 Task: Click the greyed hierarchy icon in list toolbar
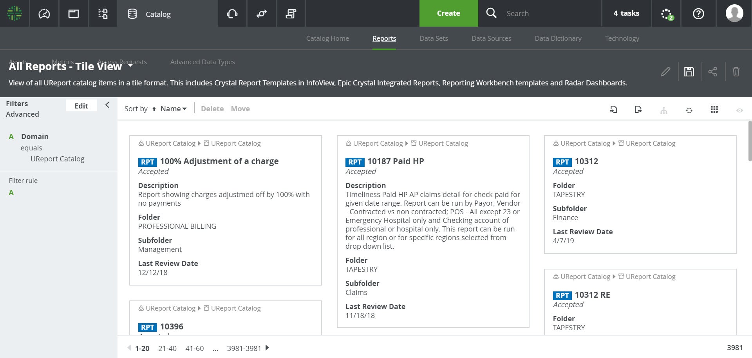point(664,110)
